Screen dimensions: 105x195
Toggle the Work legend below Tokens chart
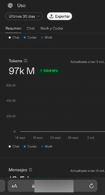[47, 146]
